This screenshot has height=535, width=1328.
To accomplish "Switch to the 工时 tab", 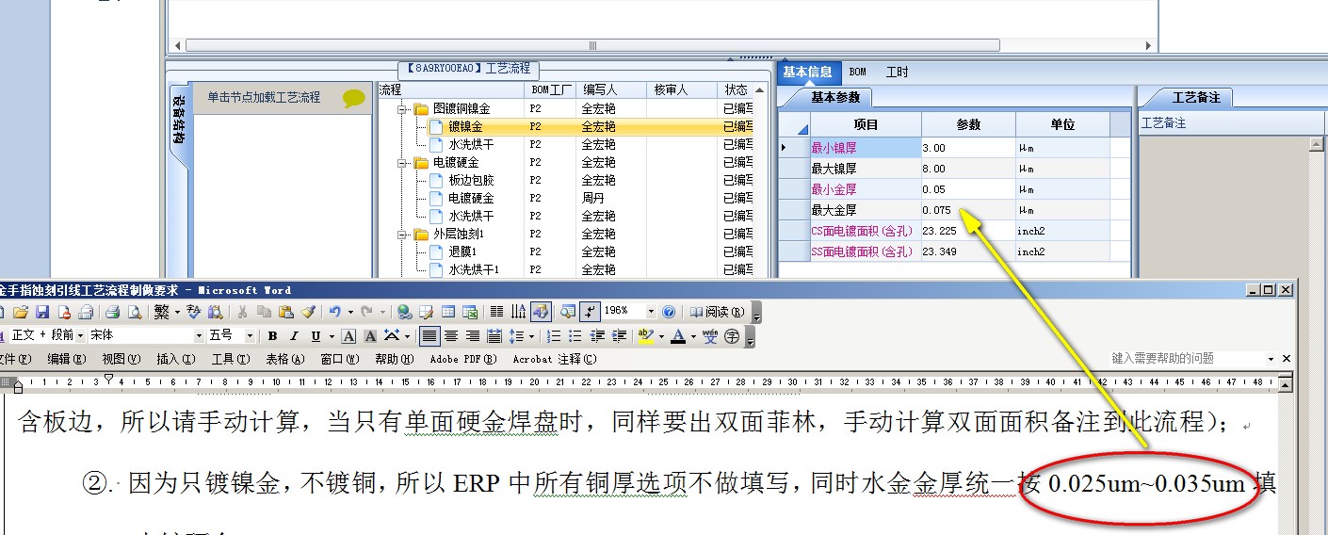I will tap(897, 72).
